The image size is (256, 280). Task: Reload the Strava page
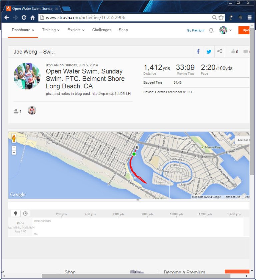pyautogui.click(x=24, y=17)
